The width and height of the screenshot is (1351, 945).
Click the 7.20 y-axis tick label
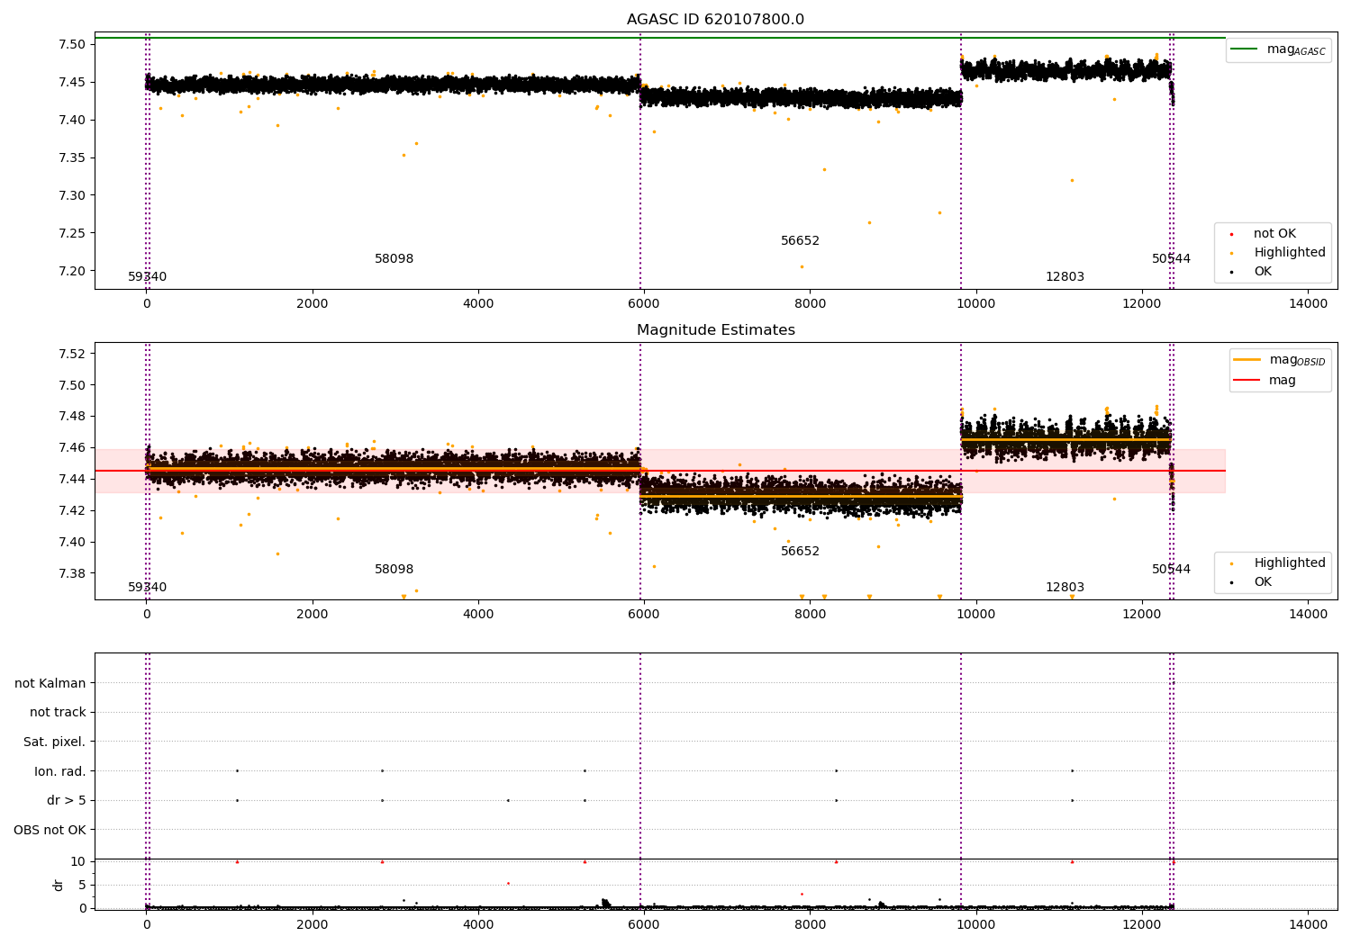click(73, 272)
